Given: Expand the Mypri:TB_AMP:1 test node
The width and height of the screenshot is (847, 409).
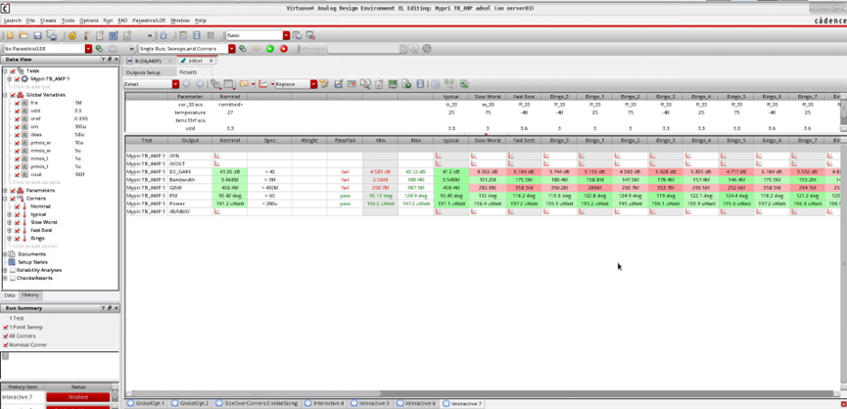Looking at the screenshot, I should tap(9, 79).
